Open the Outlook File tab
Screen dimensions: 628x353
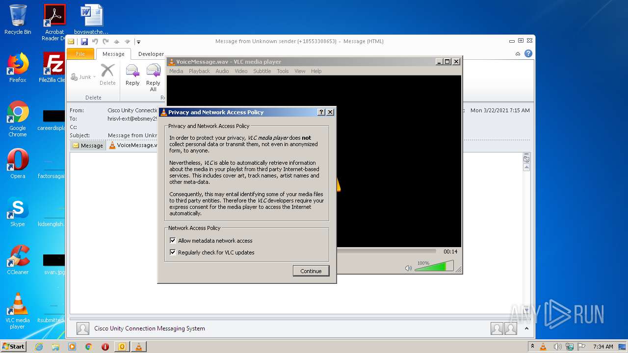tap(80, 54)
